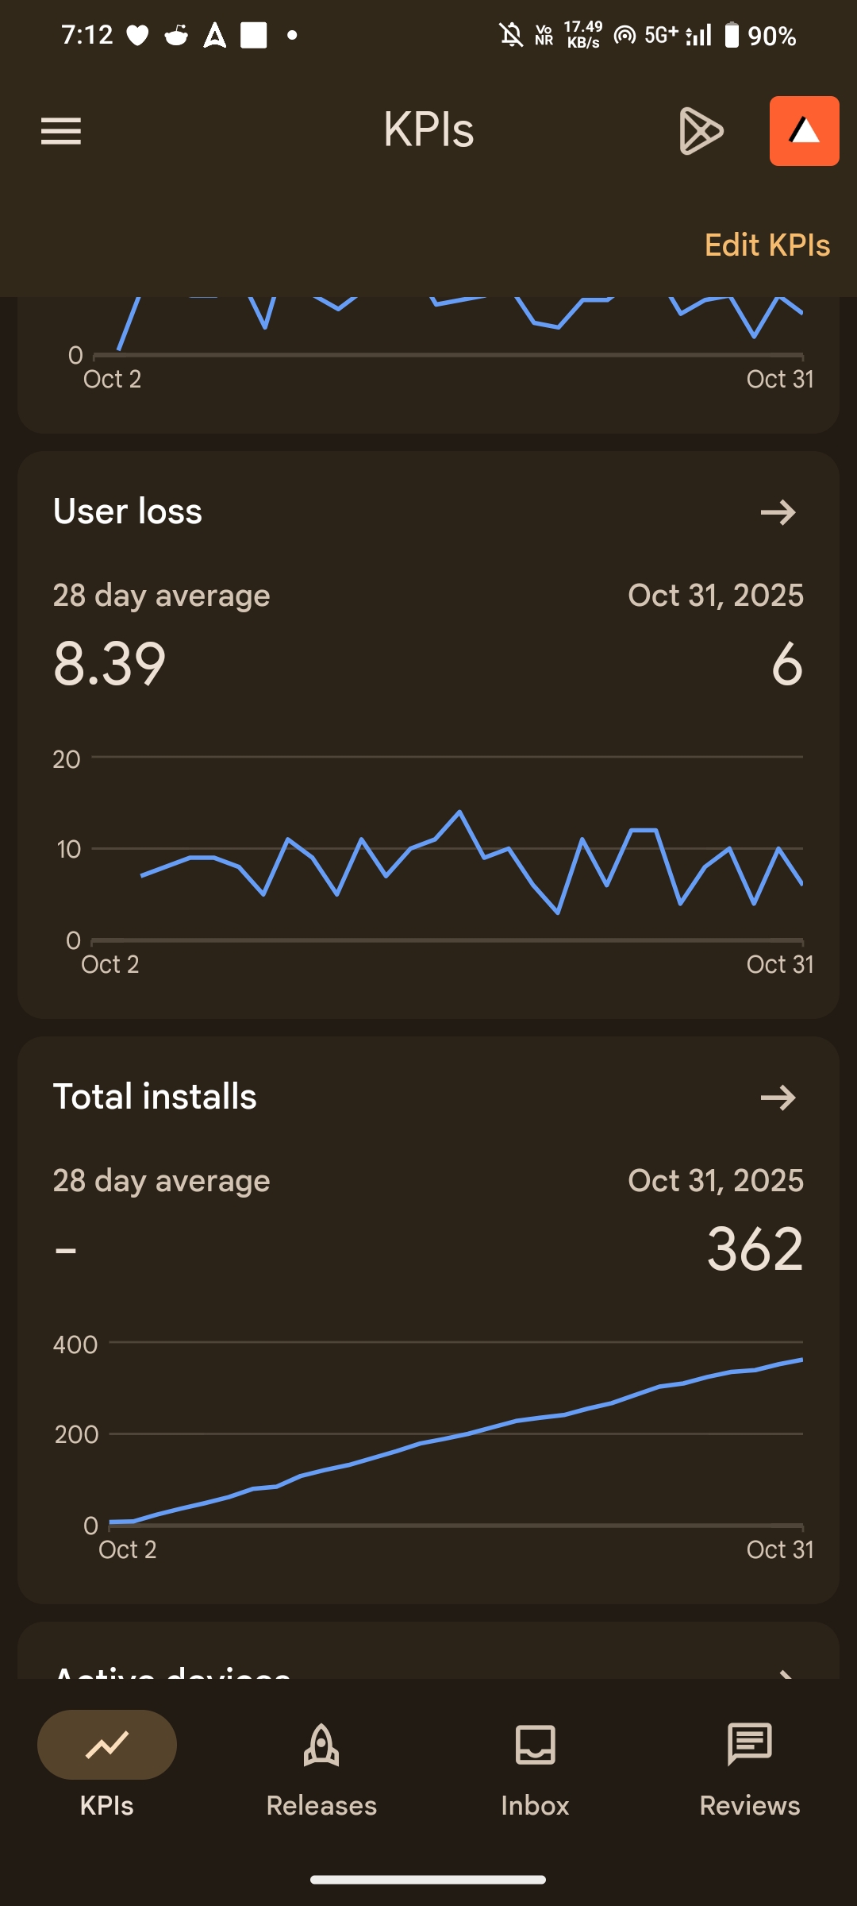Tap the Edit KPIs link

[x=767, y=245]
